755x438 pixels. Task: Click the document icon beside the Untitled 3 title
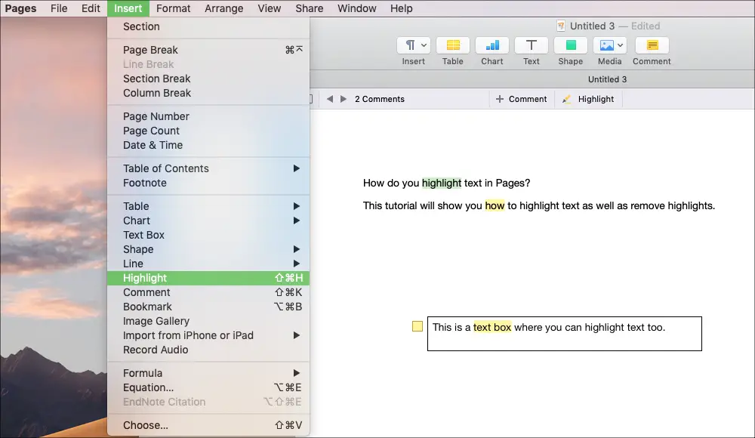[560, 26]
